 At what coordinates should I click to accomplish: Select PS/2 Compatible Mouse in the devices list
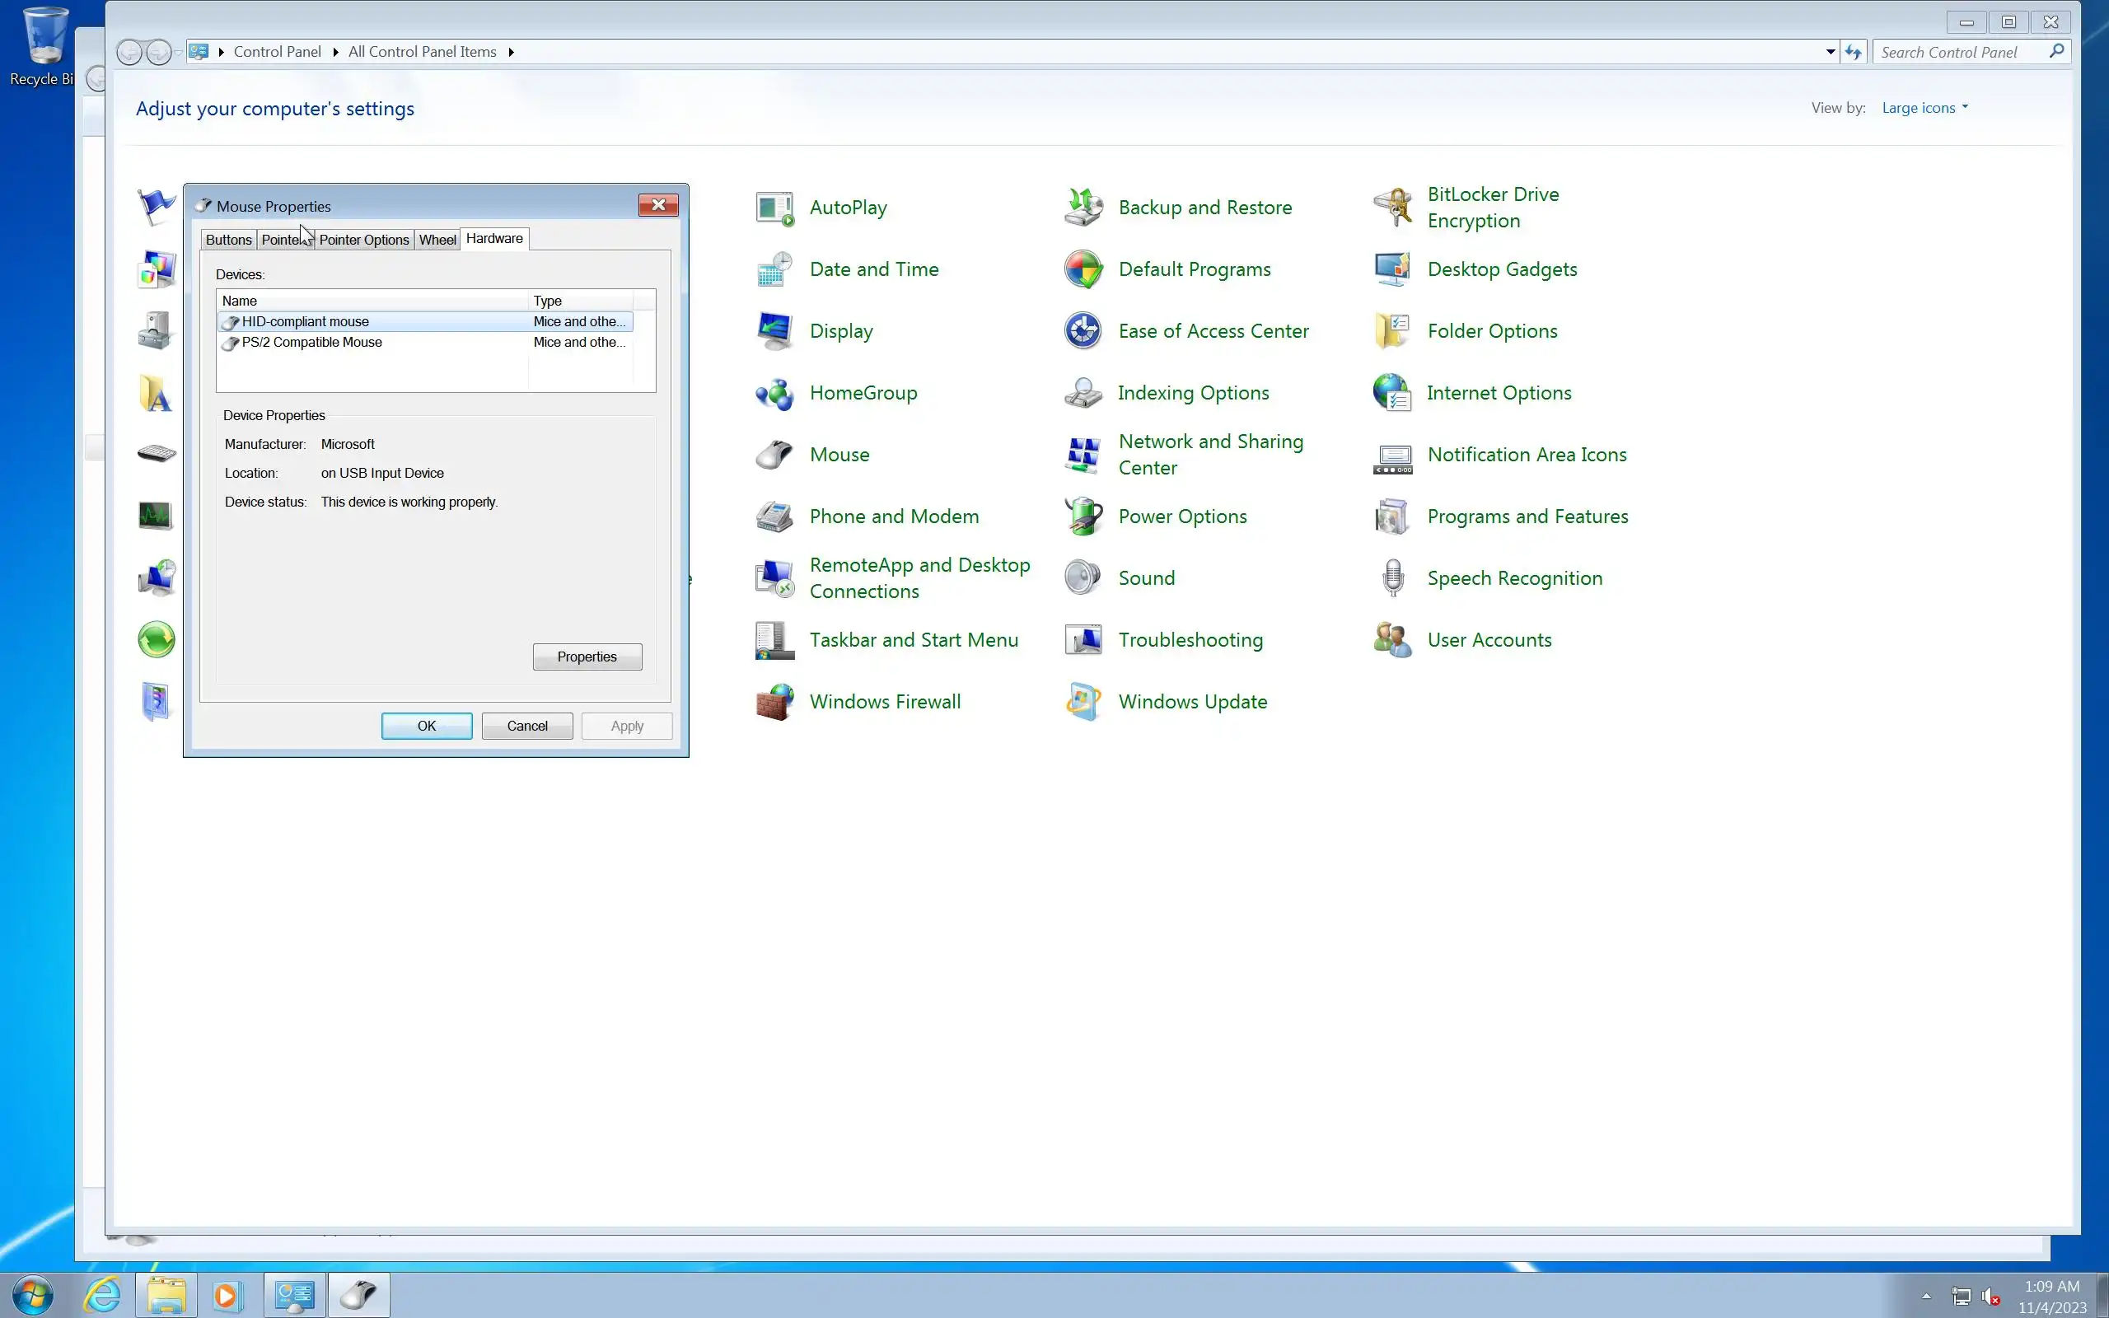tap(312, 343)
